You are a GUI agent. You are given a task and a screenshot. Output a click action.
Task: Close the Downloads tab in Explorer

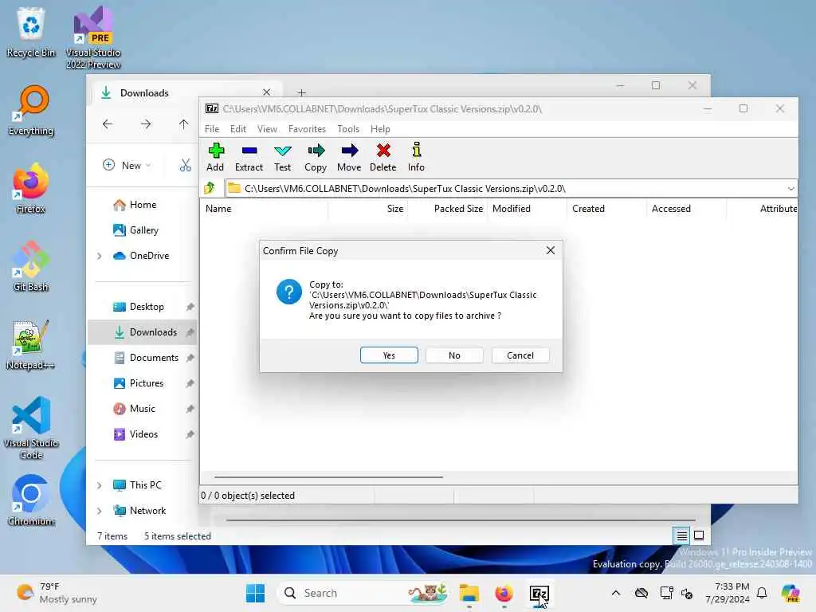(266, 92)
